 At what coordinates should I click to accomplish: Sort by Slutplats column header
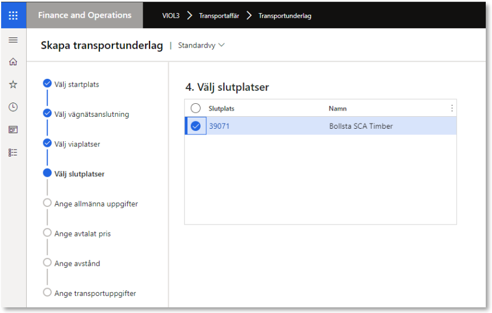click(222, 108)
